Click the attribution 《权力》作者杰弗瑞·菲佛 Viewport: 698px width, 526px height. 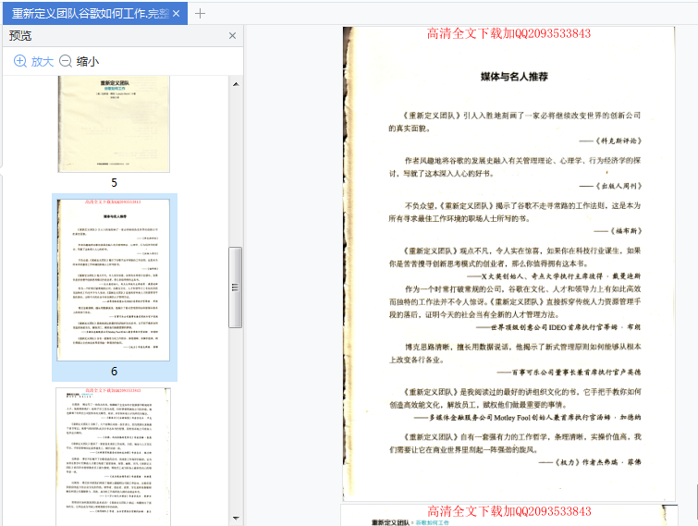coord(590,462)
